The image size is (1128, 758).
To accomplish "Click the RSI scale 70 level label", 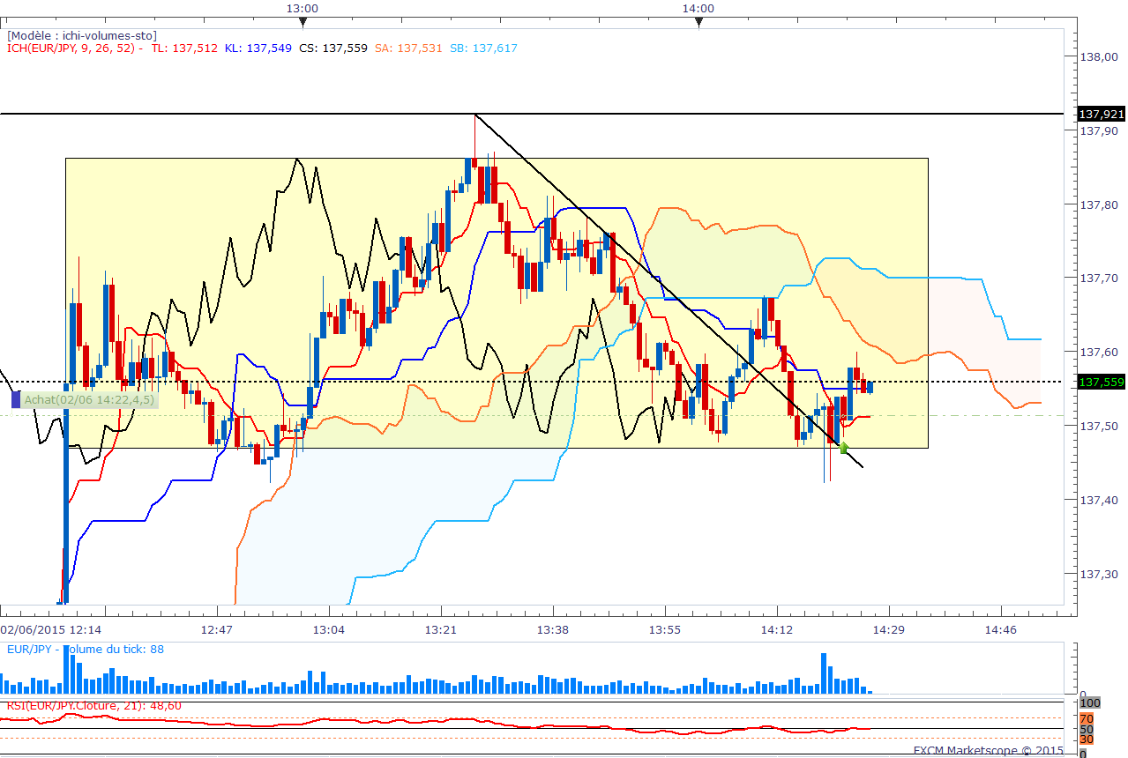I will 1087,718.
